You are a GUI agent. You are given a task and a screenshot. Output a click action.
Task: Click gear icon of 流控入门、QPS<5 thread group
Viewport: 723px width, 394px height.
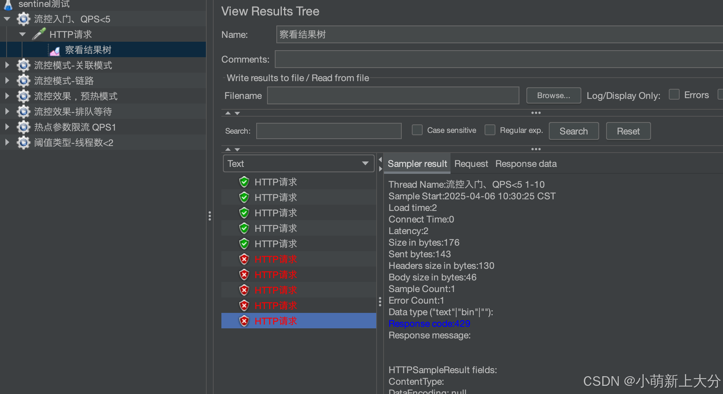pyautogui.click(x=24, y=19)
